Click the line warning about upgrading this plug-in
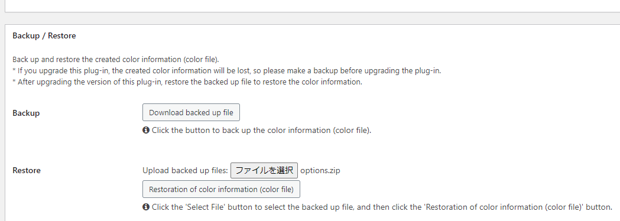 tap(226, 71)
